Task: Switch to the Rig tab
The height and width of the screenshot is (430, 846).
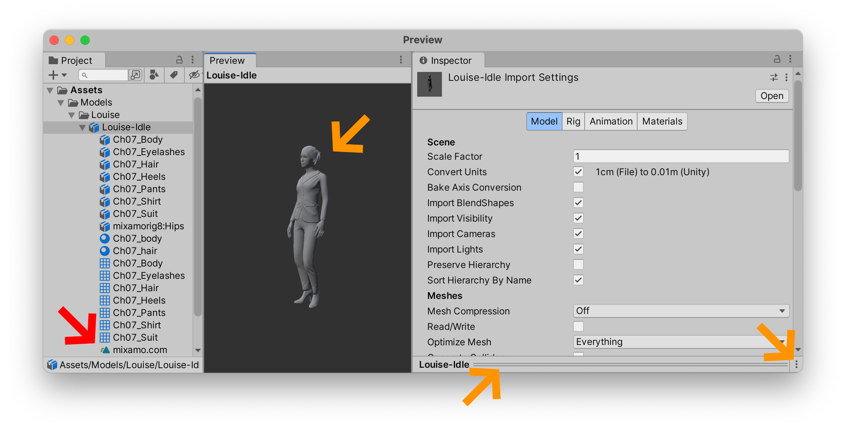Action: [x=573, y=121]
